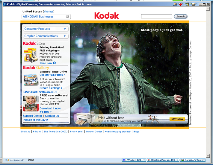Open the Contact Us link
Image resolution: width=213 pixels, height=165 pixels.
(52, 116)
